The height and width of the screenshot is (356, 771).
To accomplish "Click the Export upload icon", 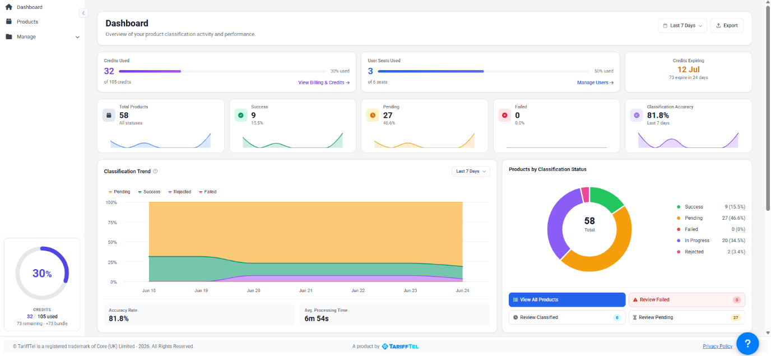I will pos(718,25).
